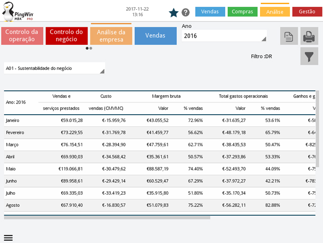Image resolution: width=323 pixels, height=243 pixels.
Task: Expand A01 - Sustentabilidade do negócio dropdown
Action: [54, 68]
